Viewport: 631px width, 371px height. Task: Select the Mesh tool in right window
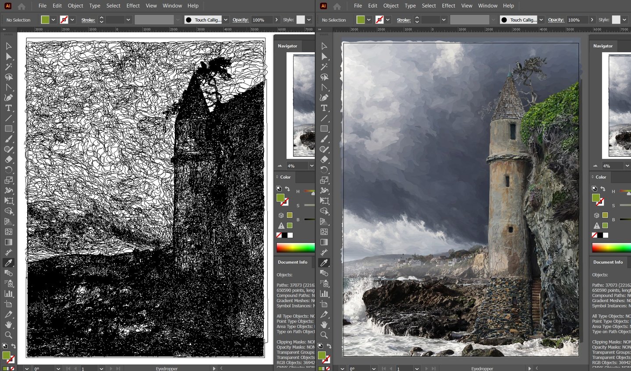point(324,232)
